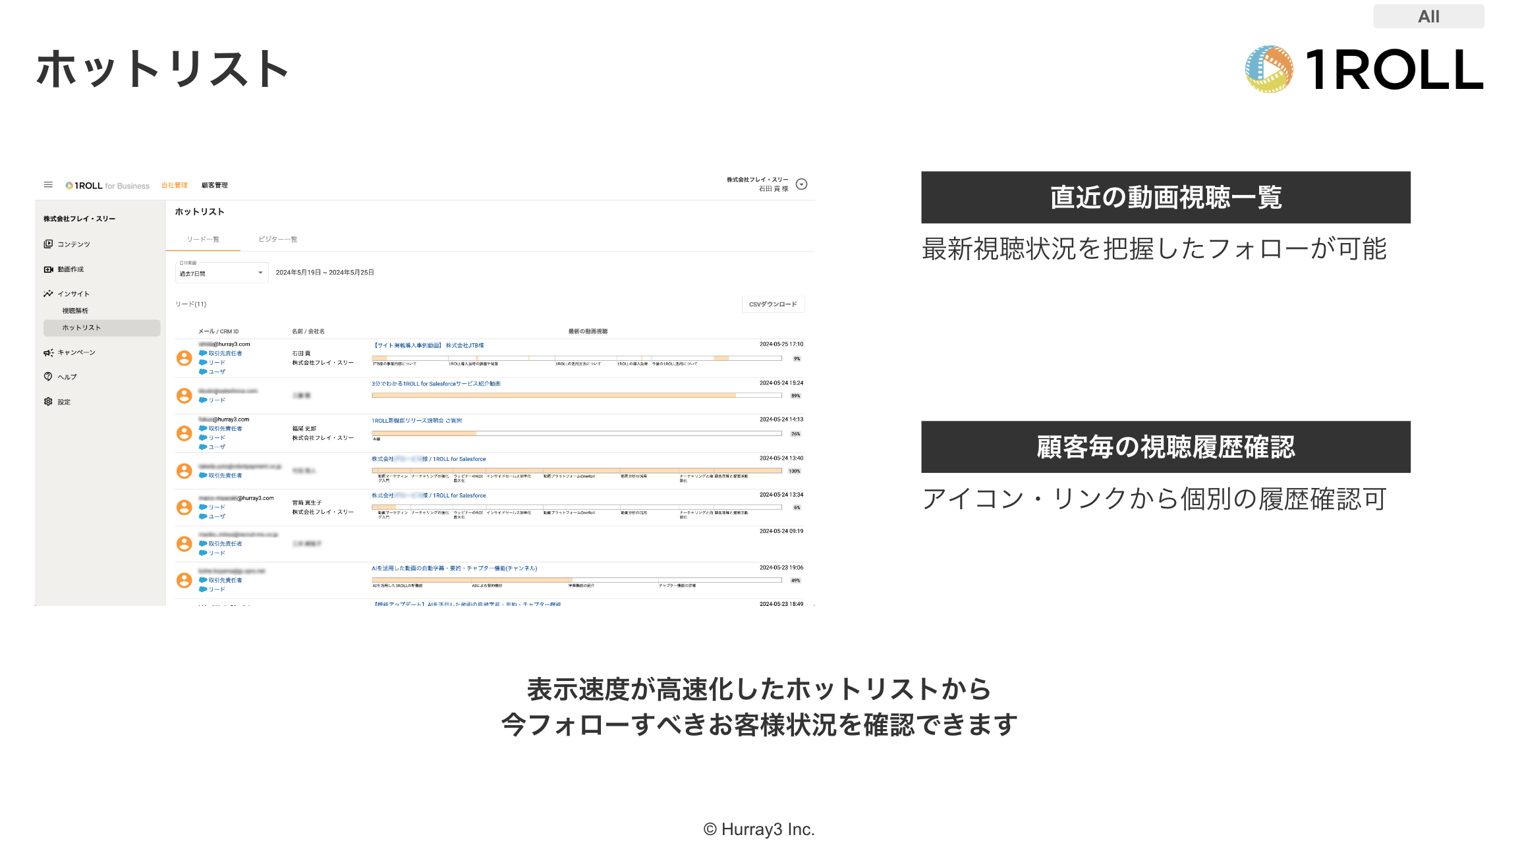1522x843 pixels.
Task: Click the インサイト chart icon
Action: (48, 294)
